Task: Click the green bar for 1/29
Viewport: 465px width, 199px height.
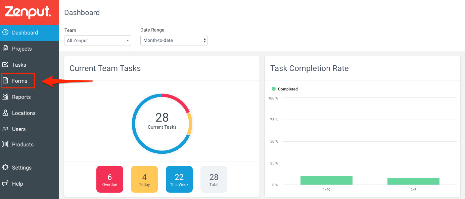Action: pos(326,180)
